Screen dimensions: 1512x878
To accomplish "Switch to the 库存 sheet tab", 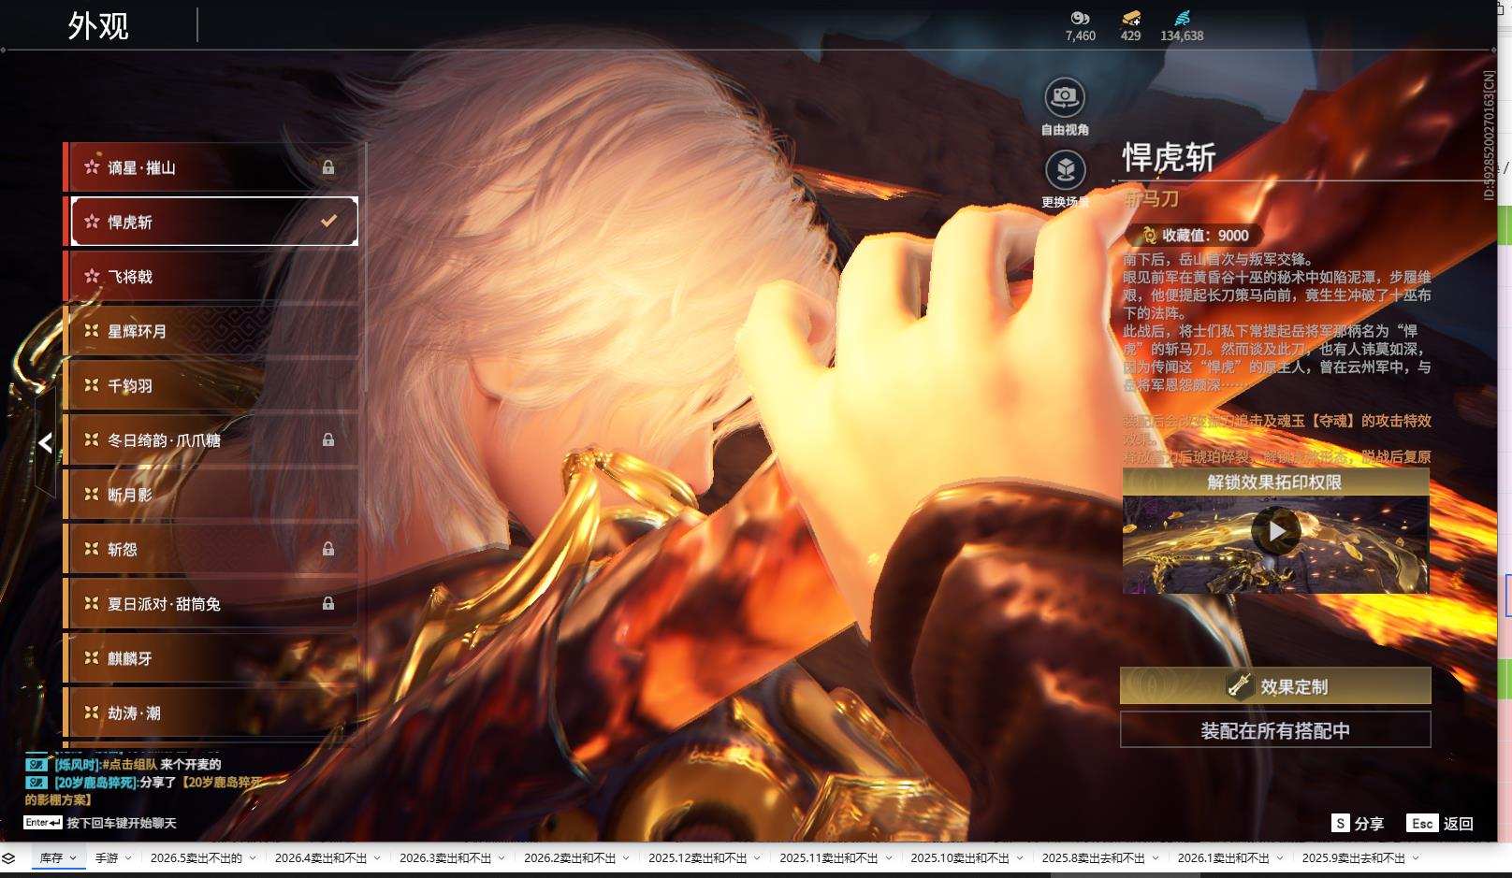I will [x=58, y=857].
